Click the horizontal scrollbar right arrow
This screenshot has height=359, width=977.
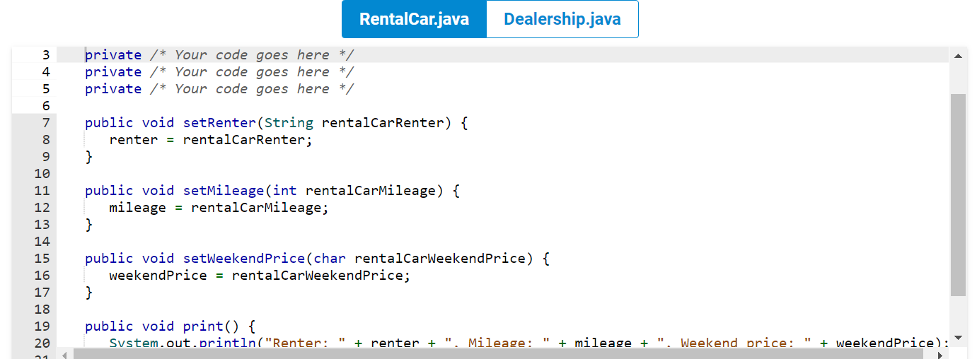coord(942,354)
